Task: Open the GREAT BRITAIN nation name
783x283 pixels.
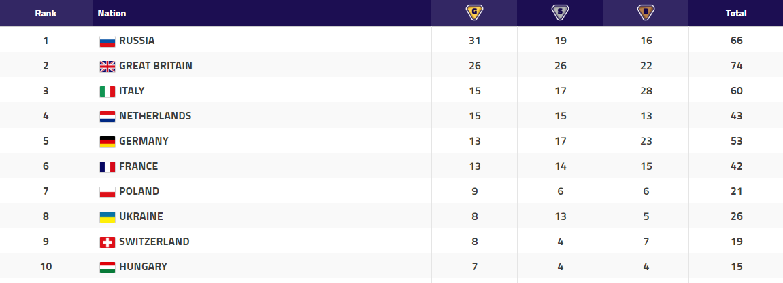Action: pos(156,66)
